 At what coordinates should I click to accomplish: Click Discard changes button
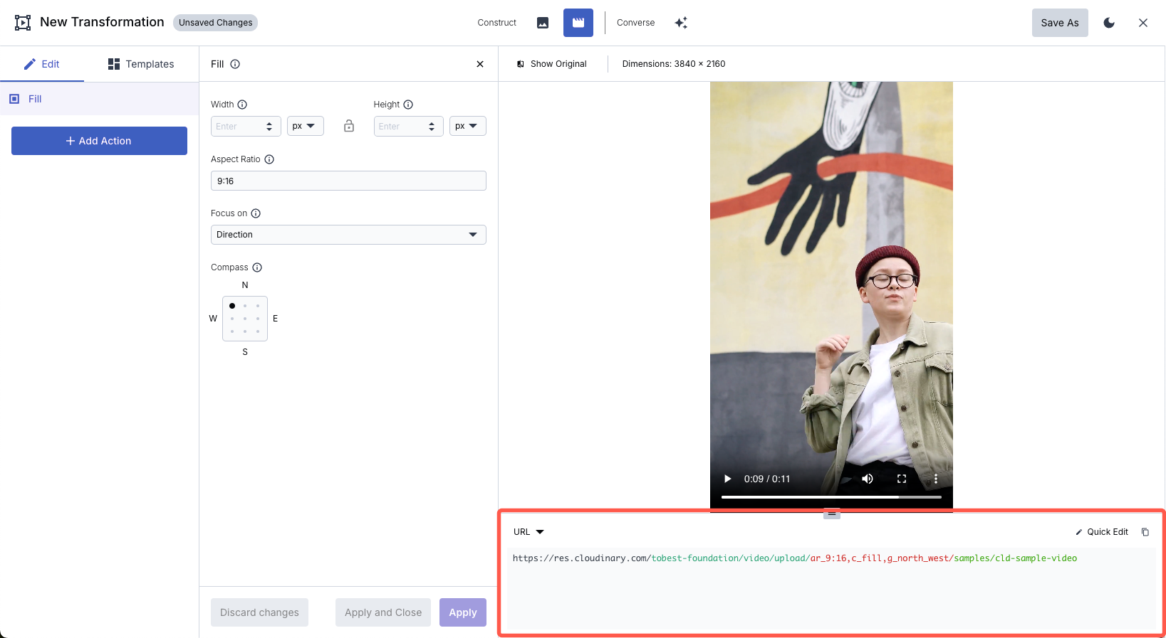[259, 612]
